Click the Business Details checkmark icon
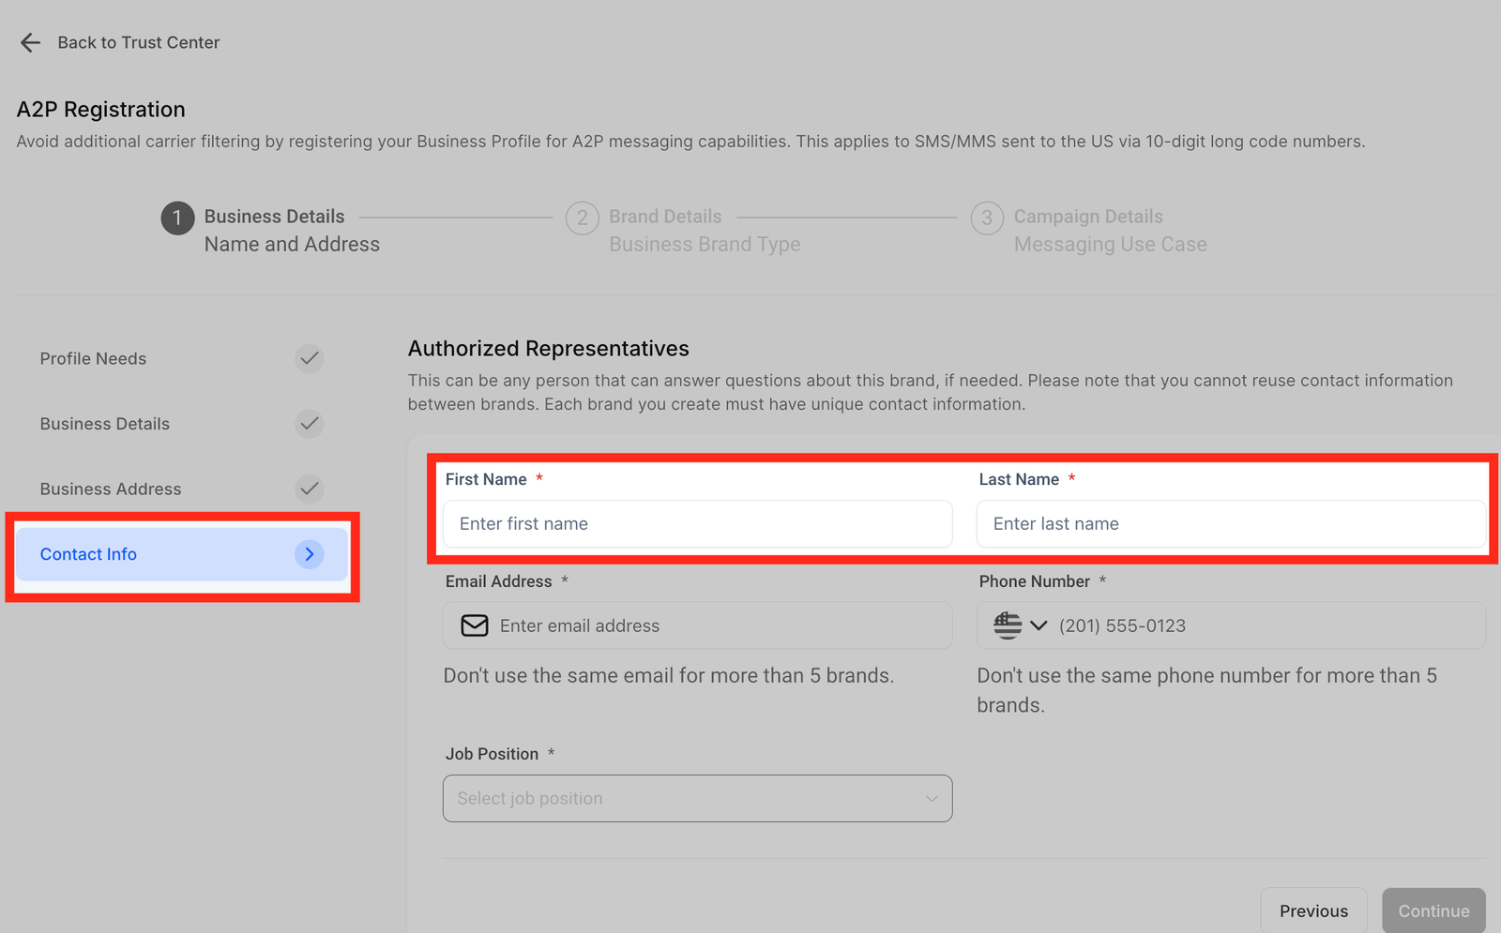The image size is (1501, 933). coord(309,424)
